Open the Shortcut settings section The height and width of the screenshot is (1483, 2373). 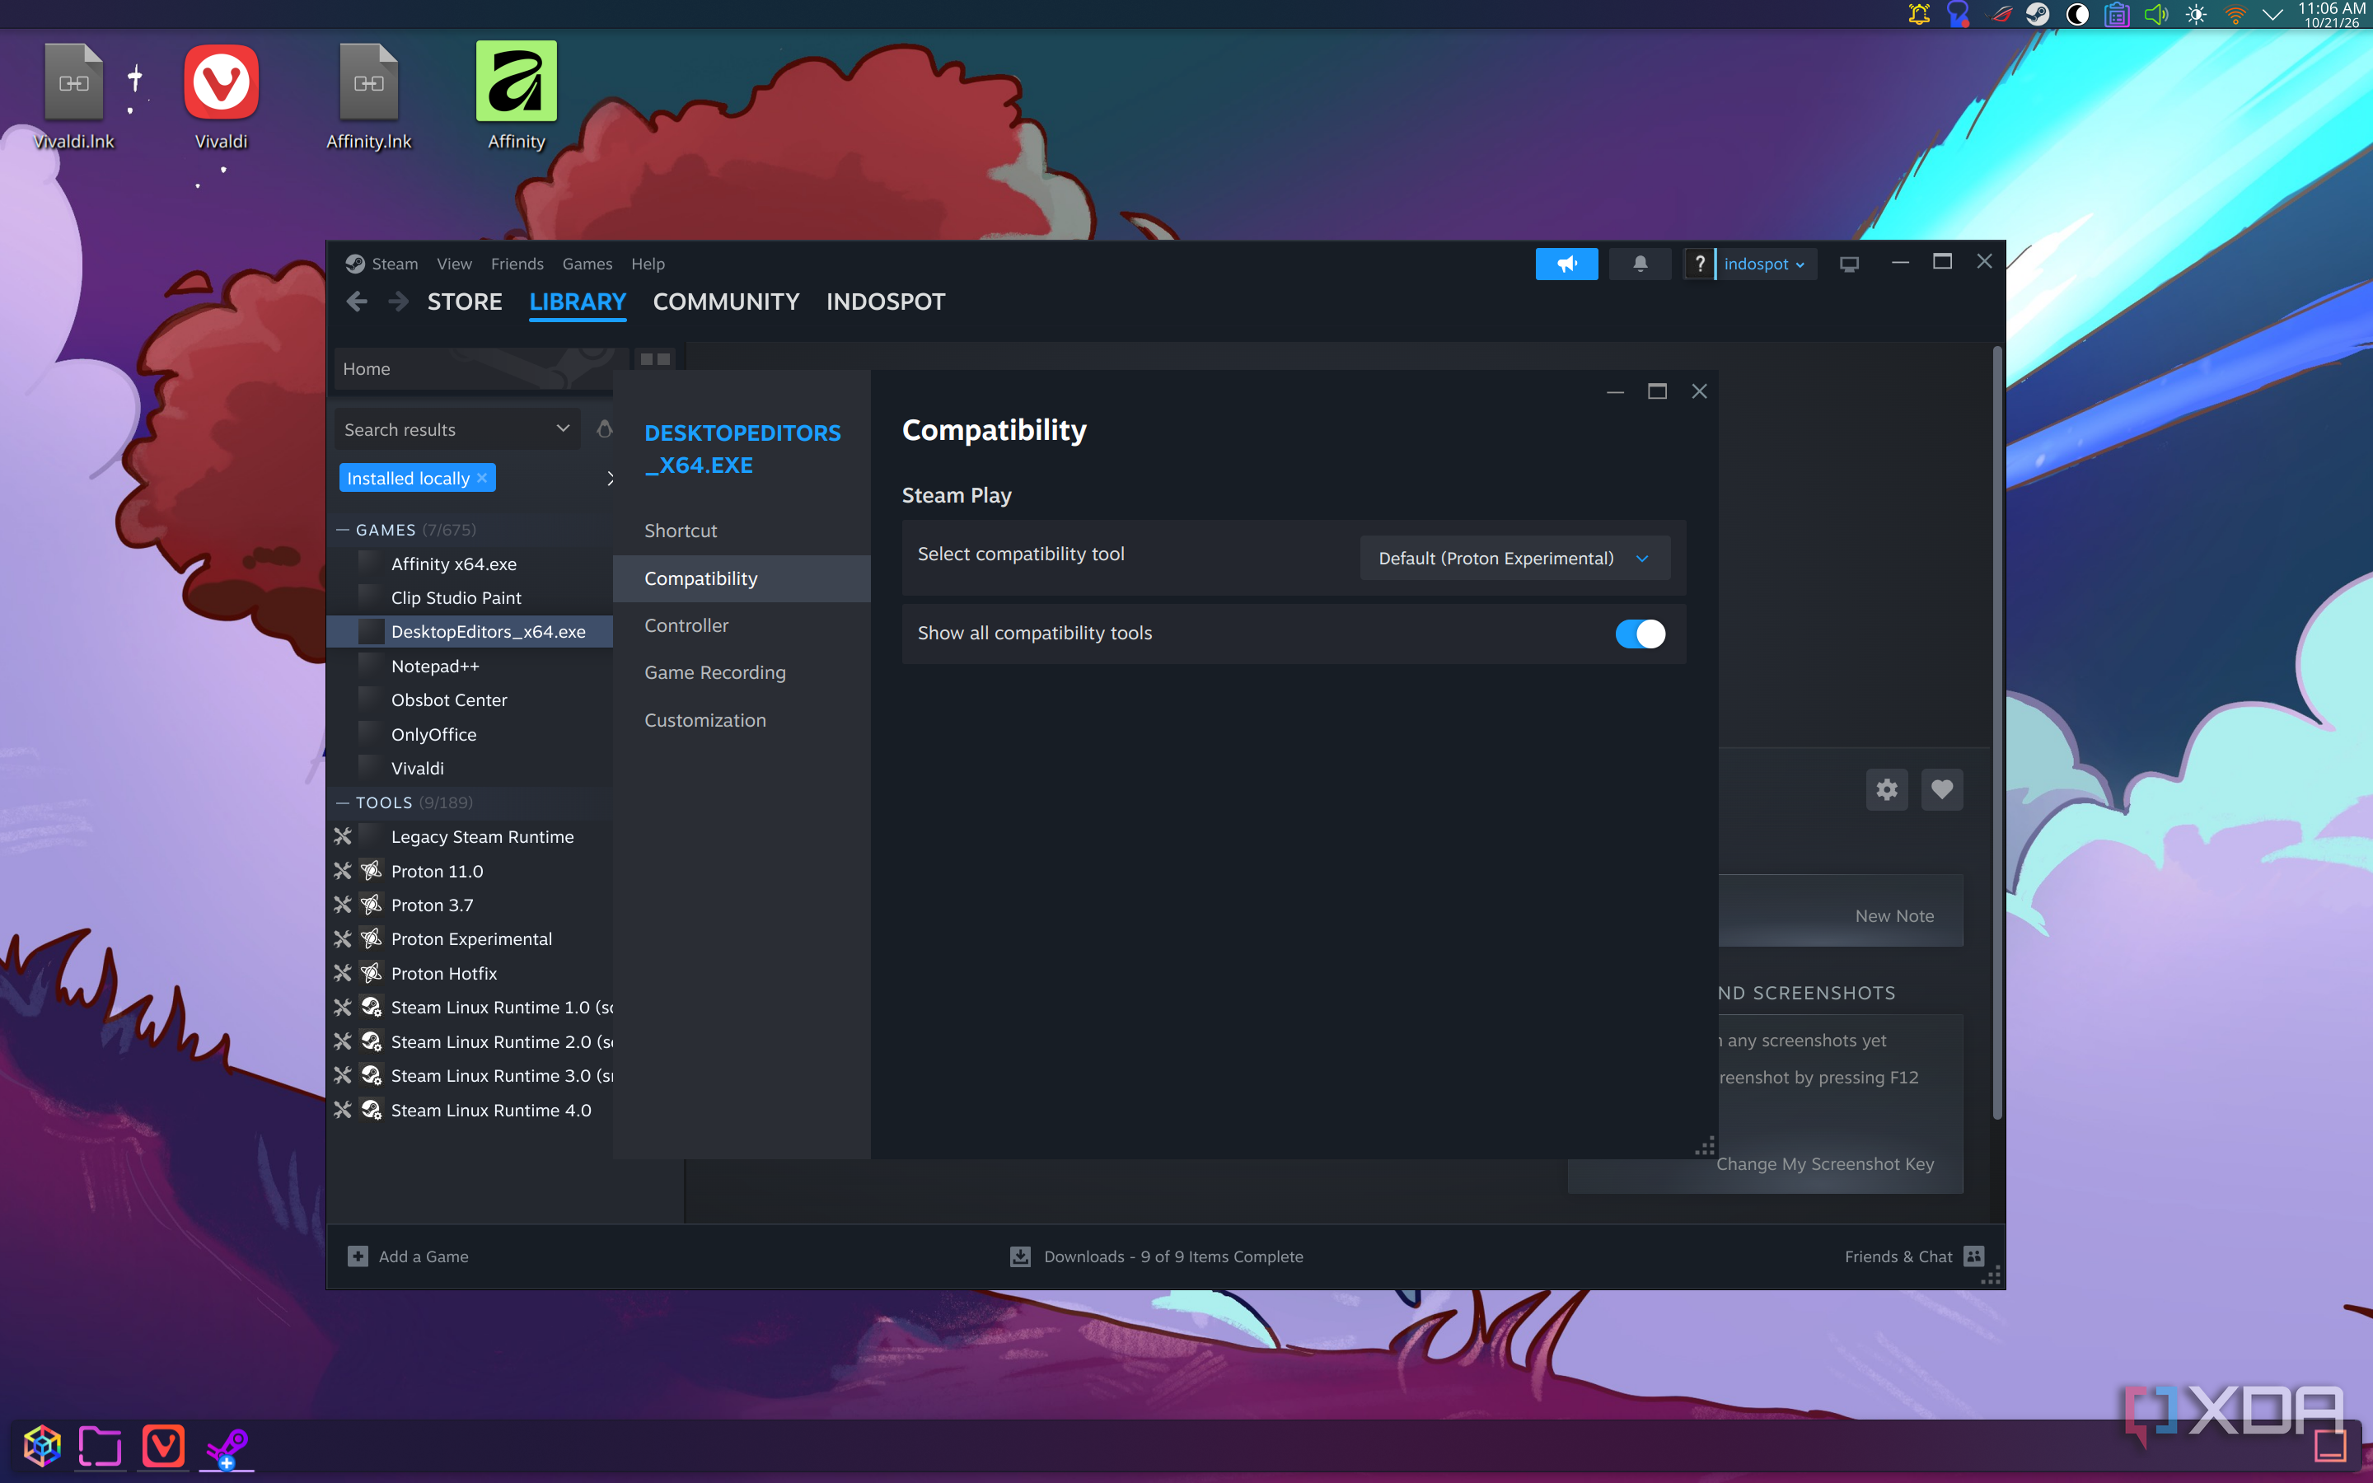pos(742,531)
